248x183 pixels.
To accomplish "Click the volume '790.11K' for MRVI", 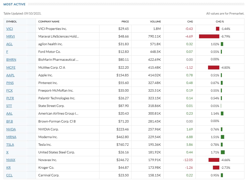I will [x=154, y=36].
